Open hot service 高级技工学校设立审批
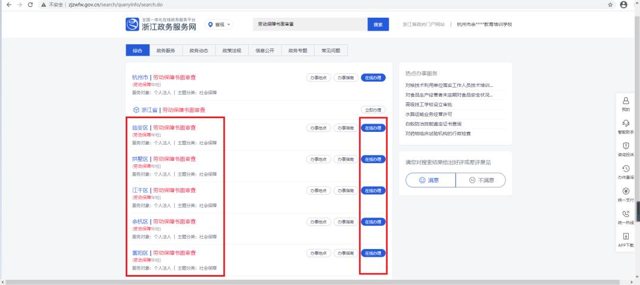The image size is (640, 285). pos(428,105)
